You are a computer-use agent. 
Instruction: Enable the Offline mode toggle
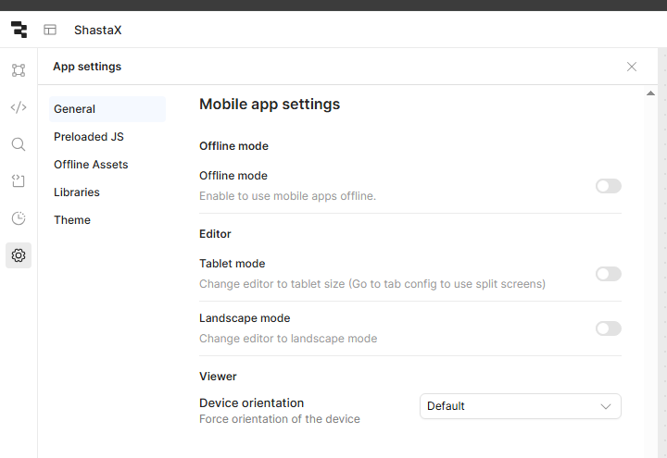pyautogui.click(x=609, y=186)
